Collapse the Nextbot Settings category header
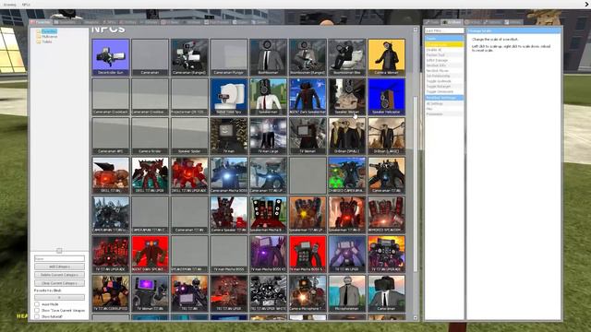Image resolution: width=591 pixels, height=332 pixels. (444, 98)
